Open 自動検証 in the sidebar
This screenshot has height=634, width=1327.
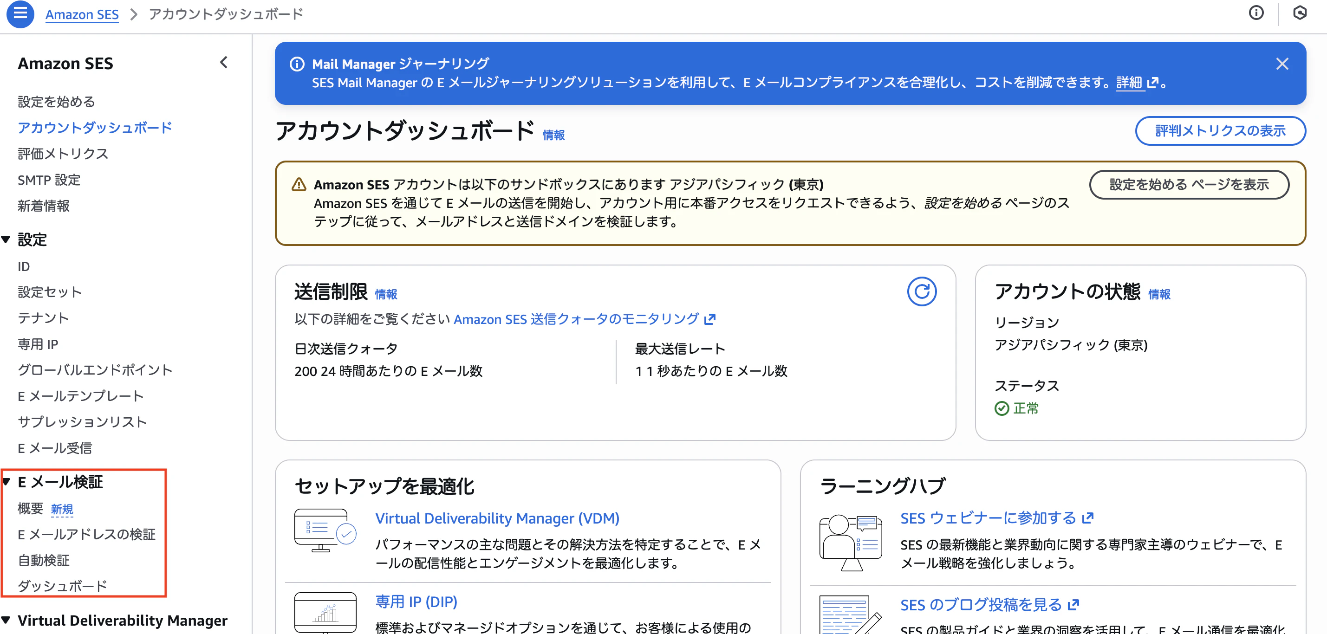[x=43, y=560]
